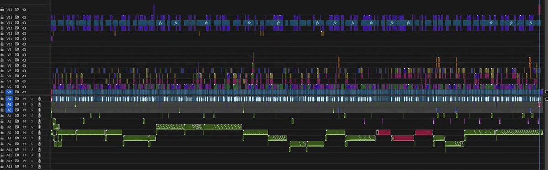Hide track V1 output with eye icon
The height and width of the screenshot is (170, 548).
[24, 92]
